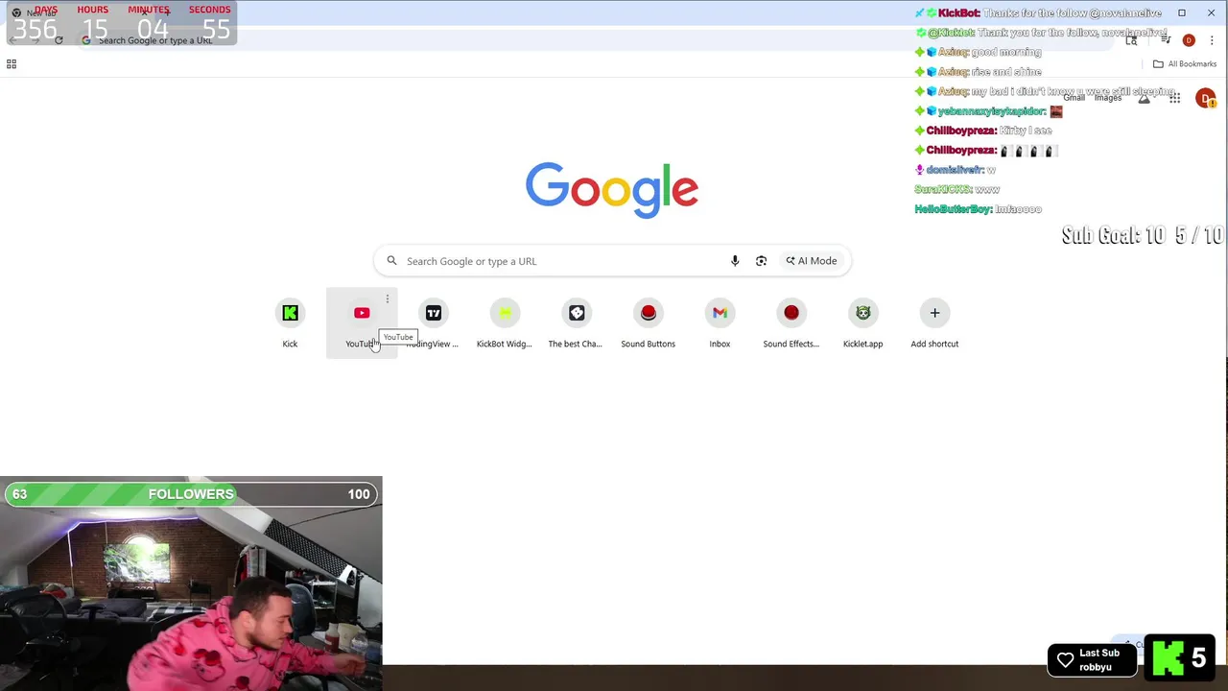Open the YouTube shortcut tile
Viewport: 1228px width, 691px height.
pos(362,323)
